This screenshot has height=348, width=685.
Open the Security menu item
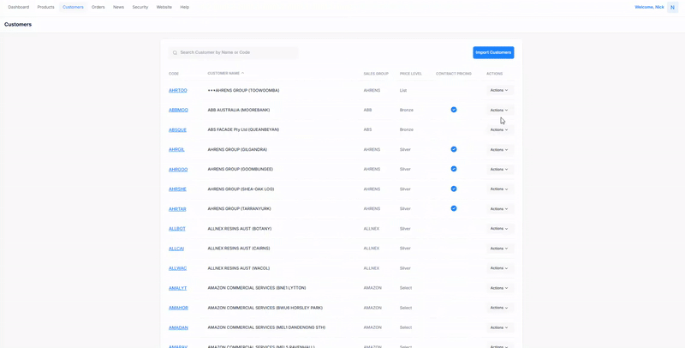click(x=140, y=7)
